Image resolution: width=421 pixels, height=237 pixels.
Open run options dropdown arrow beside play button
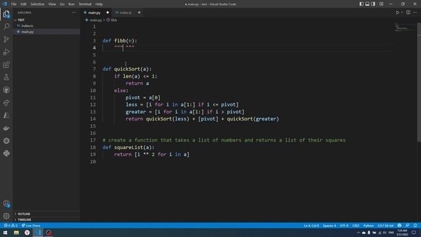tap(402, 13)
